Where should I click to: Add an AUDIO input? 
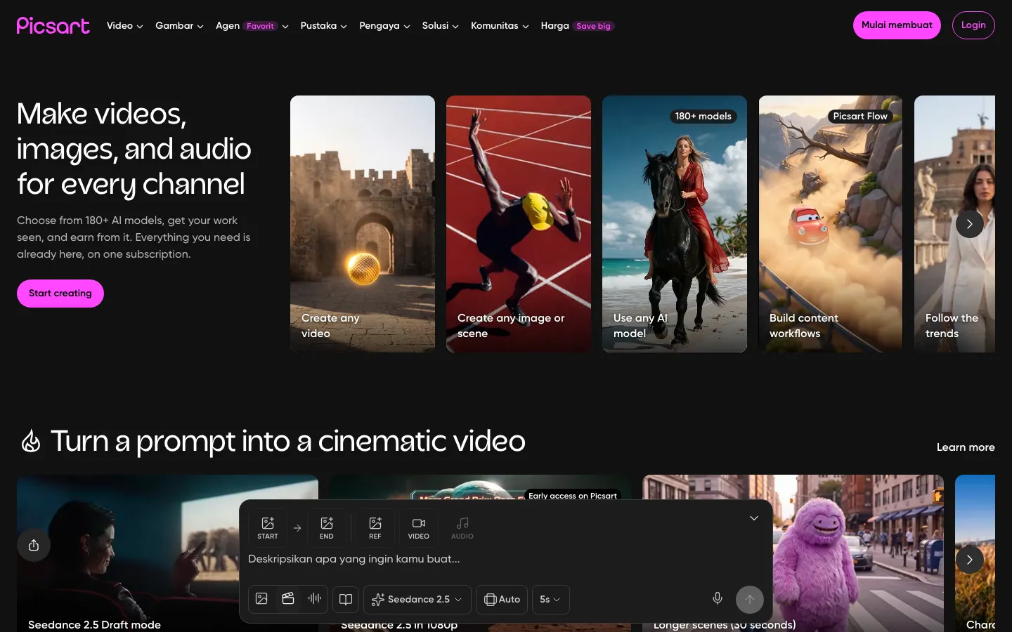[x=462, y=528]
